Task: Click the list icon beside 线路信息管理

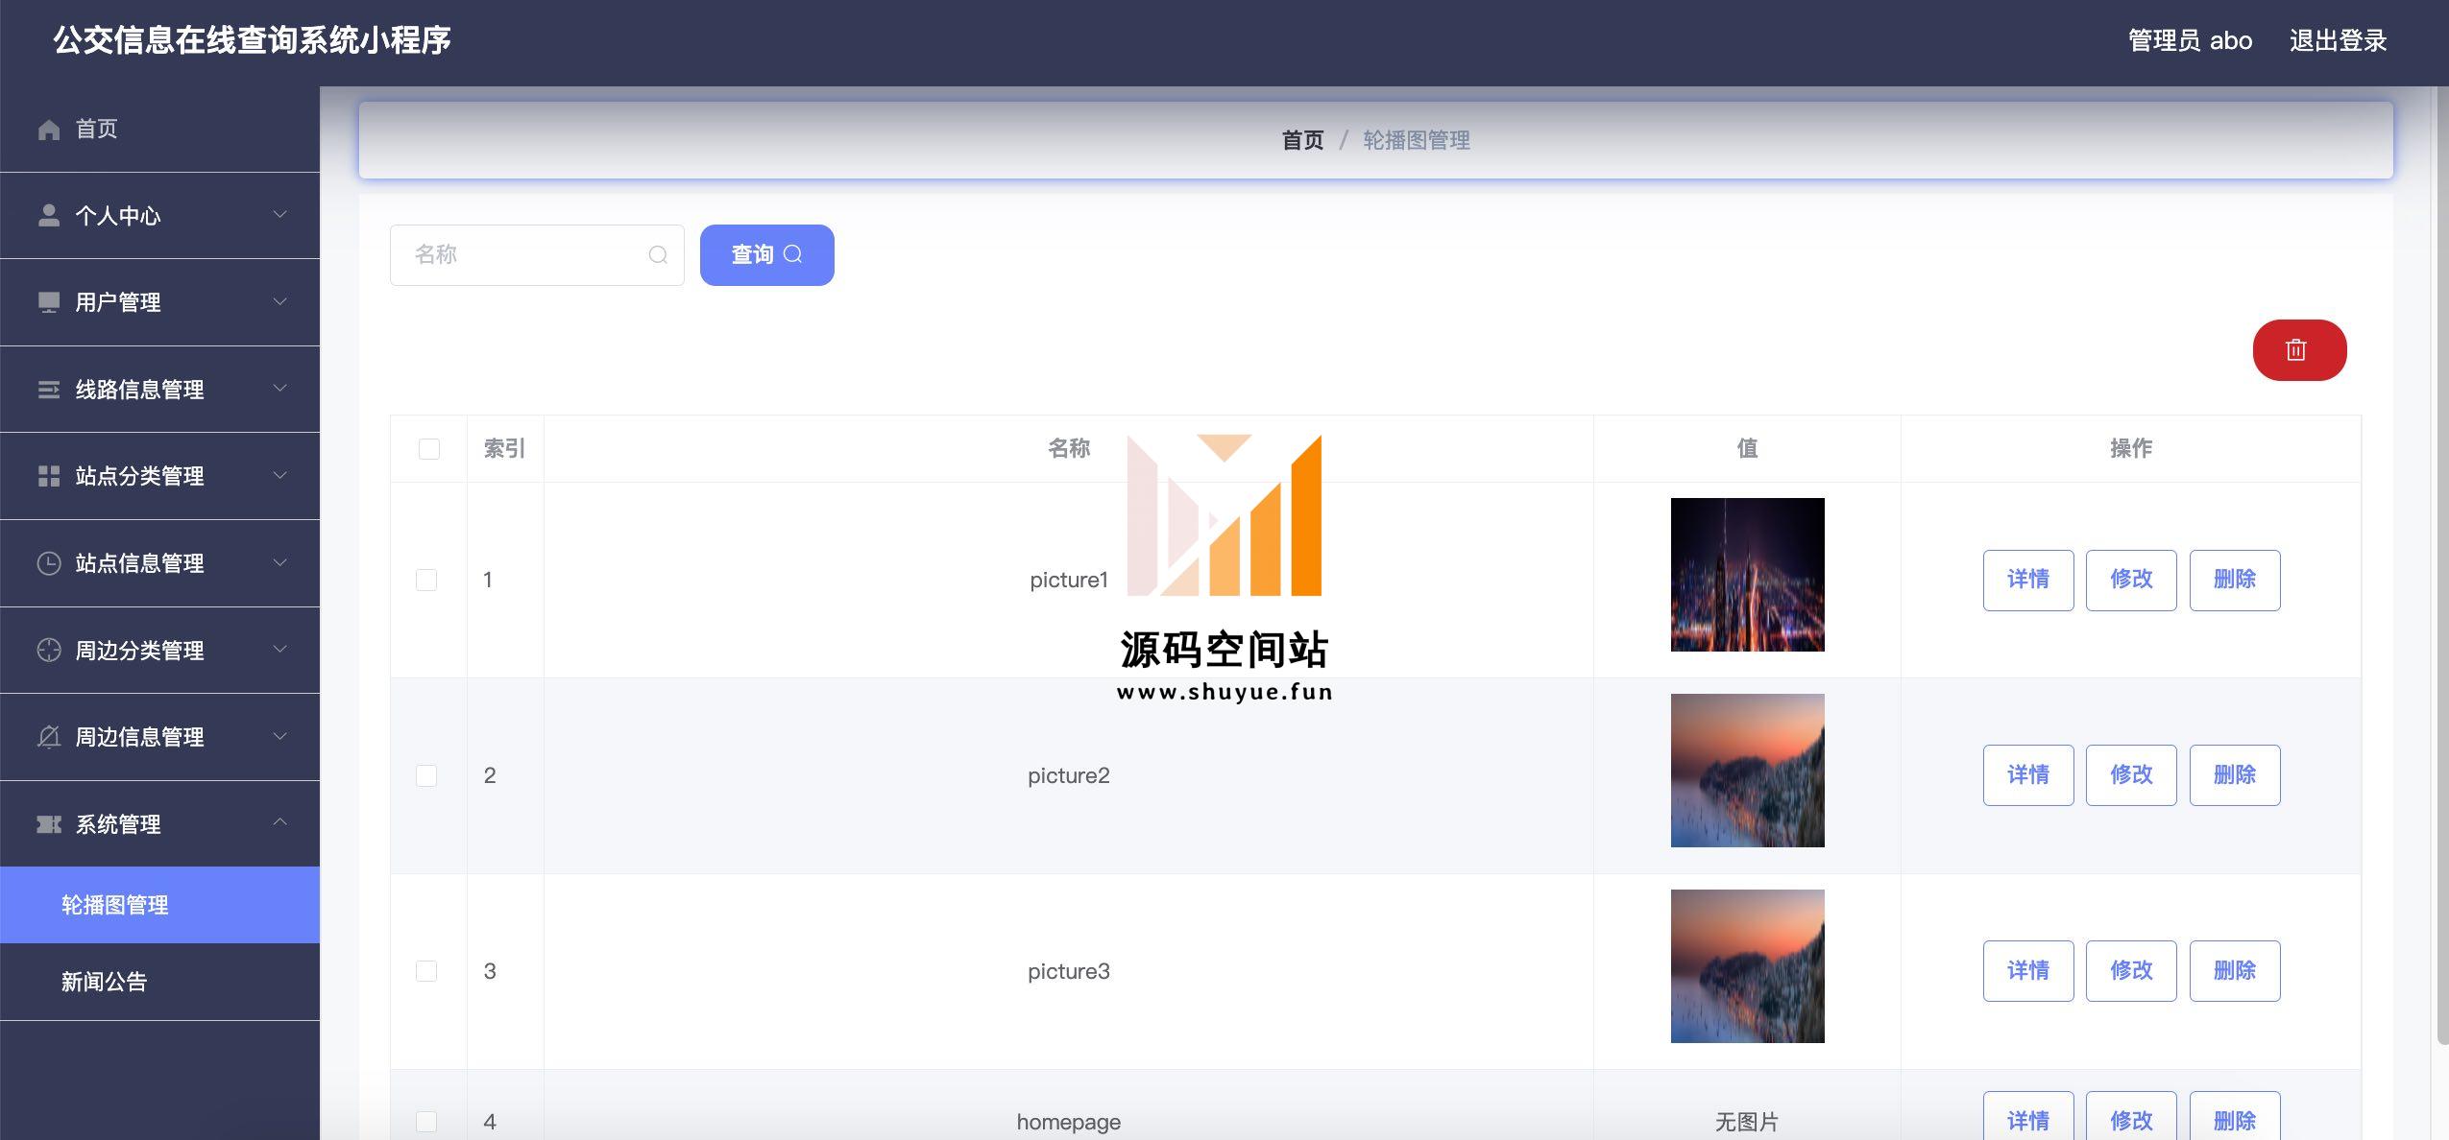Action: click(x=49, y=390)
